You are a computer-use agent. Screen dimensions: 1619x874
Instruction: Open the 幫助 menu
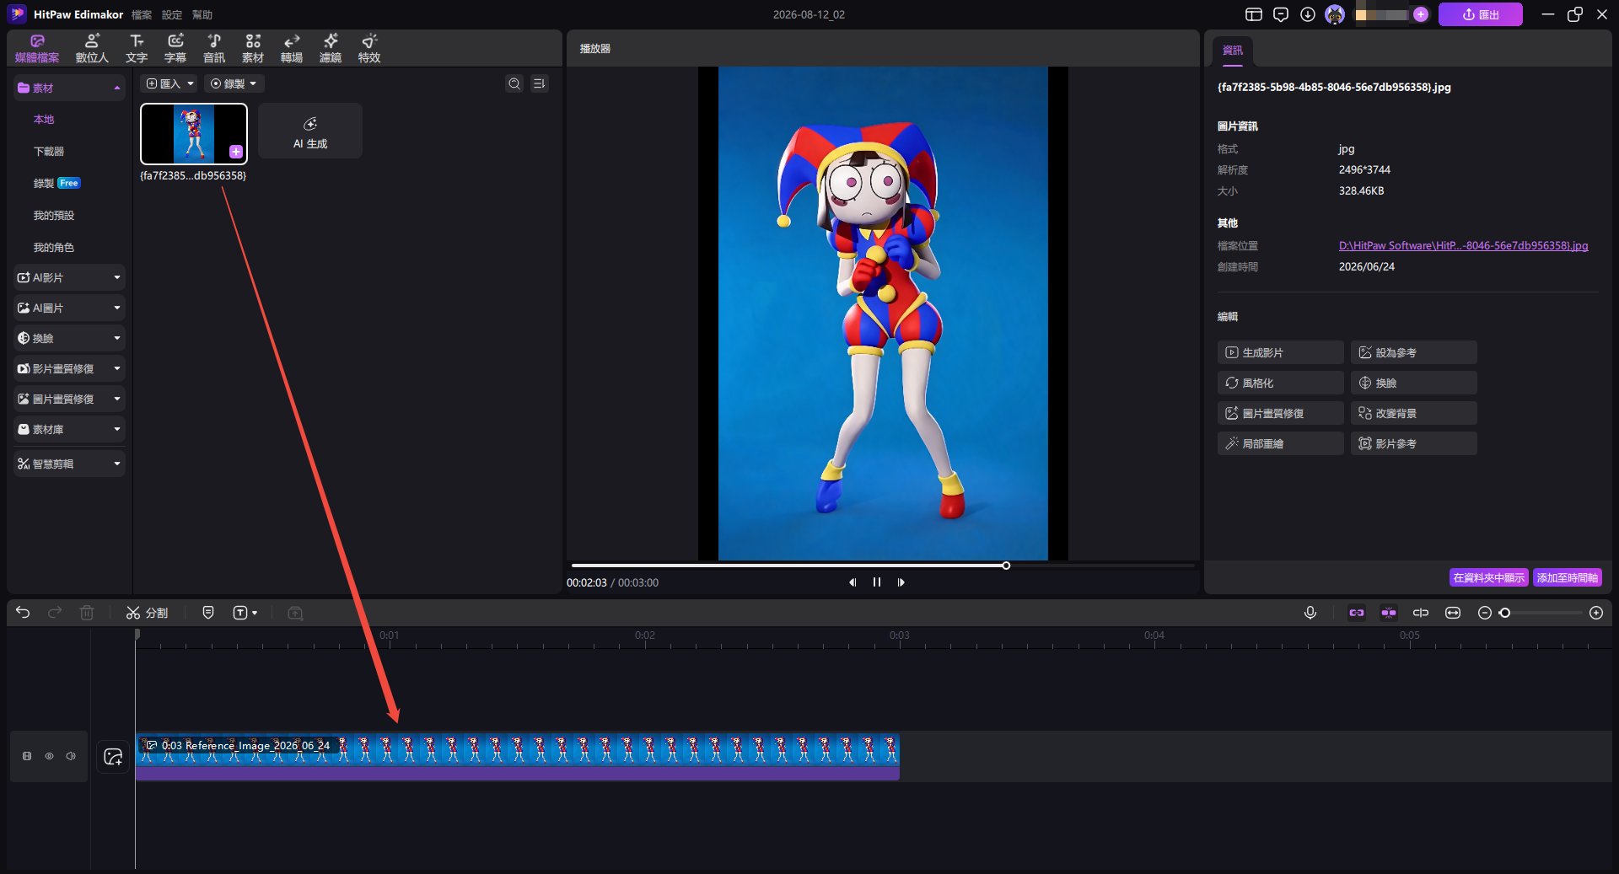click(202, 14)
